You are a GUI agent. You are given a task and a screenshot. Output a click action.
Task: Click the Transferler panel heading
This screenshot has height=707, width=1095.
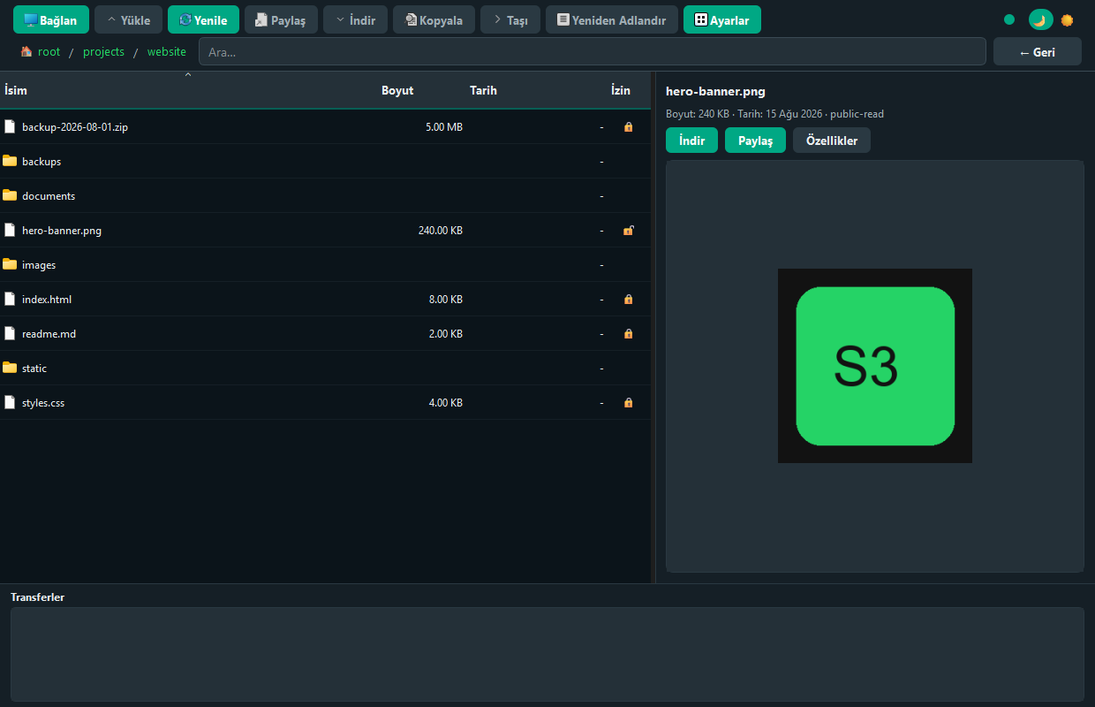point(37,597)
